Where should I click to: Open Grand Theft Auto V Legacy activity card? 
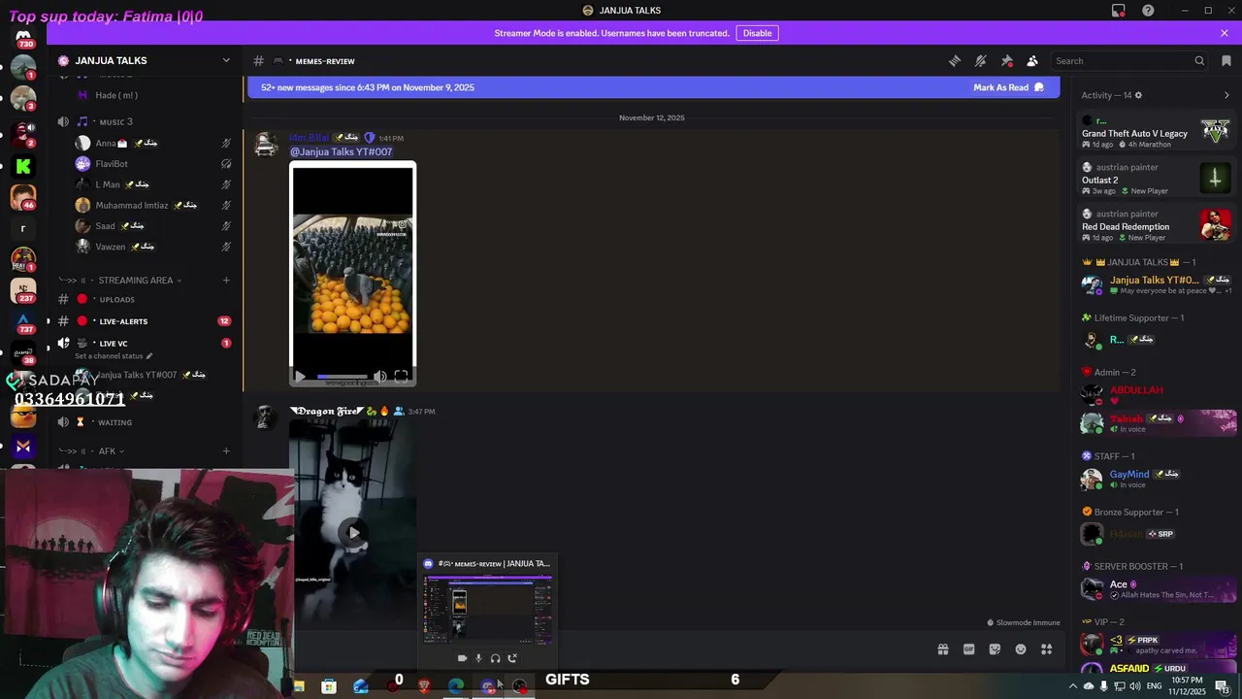tap(1157, 132)
